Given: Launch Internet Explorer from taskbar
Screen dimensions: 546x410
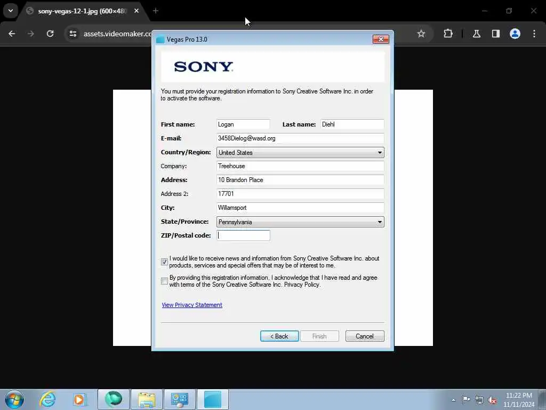Looking at the screenshot, I should point(47,399).
